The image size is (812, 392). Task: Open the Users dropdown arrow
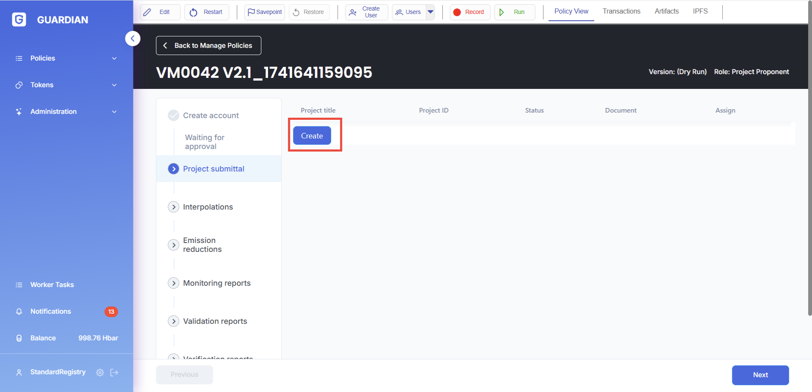pyautogui.click(x=430, y=12)
